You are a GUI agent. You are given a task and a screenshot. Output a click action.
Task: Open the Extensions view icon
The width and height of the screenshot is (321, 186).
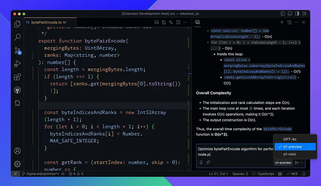click(17, 77)
